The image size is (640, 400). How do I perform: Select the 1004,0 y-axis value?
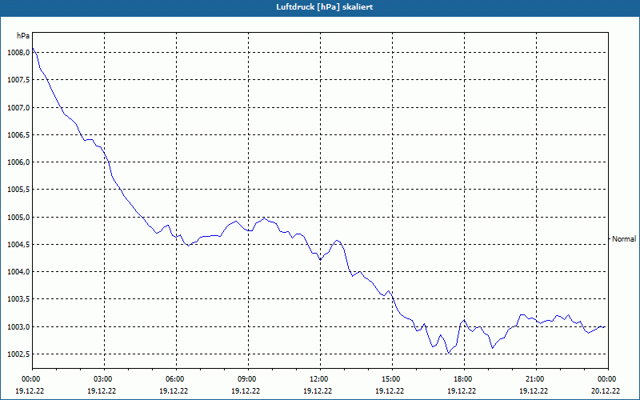[x=18, y=272]
